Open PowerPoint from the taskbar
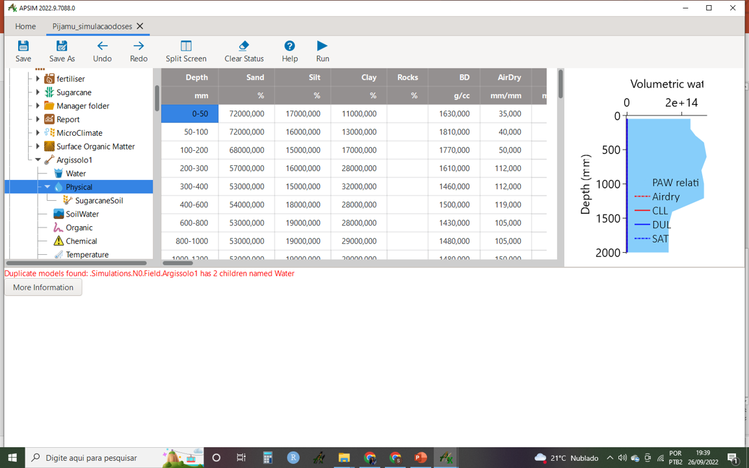Image resolution: width=749 pixels, height=468 pixels. (421, 458)
